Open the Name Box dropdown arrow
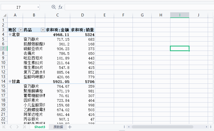214x131 pixels. (x=38, y=7)
